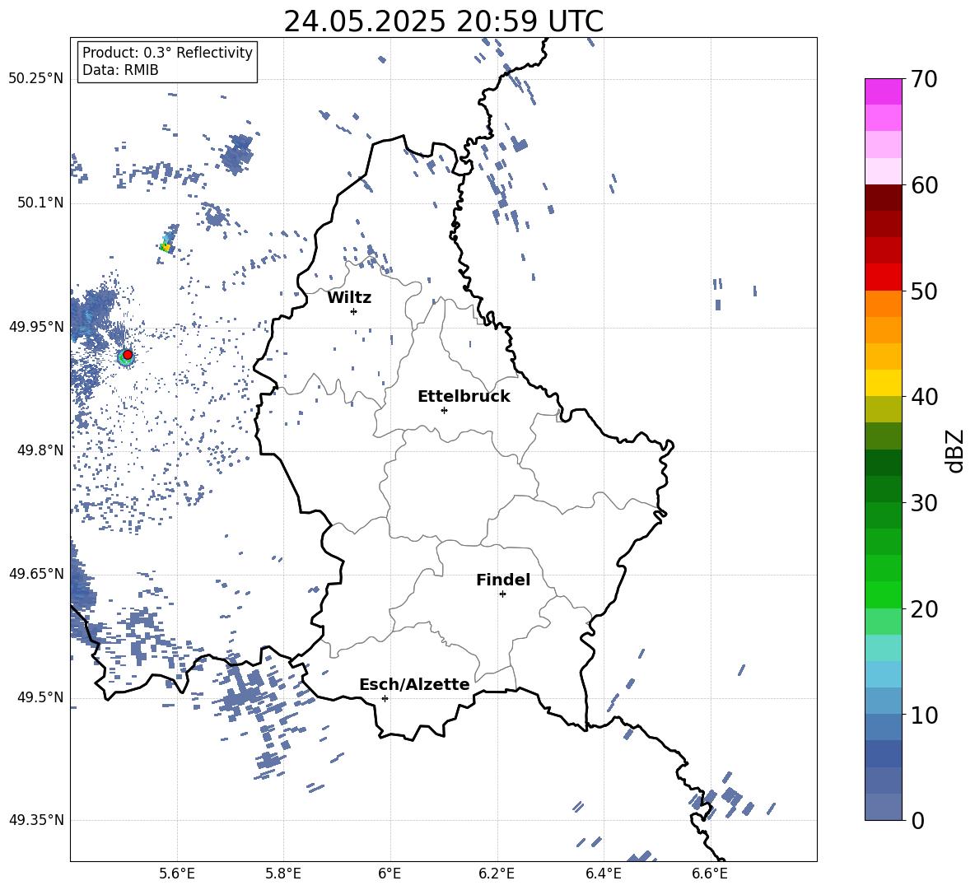
Task: Click the '50.25°N' latitude label
Action: pos(36,79)
